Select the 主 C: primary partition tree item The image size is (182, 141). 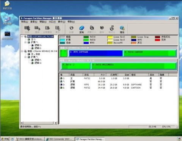[33, 39]
